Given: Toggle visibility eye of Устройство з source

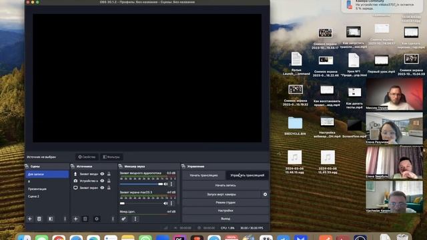Looking at the screenshot, I should [x=102, y=181].
